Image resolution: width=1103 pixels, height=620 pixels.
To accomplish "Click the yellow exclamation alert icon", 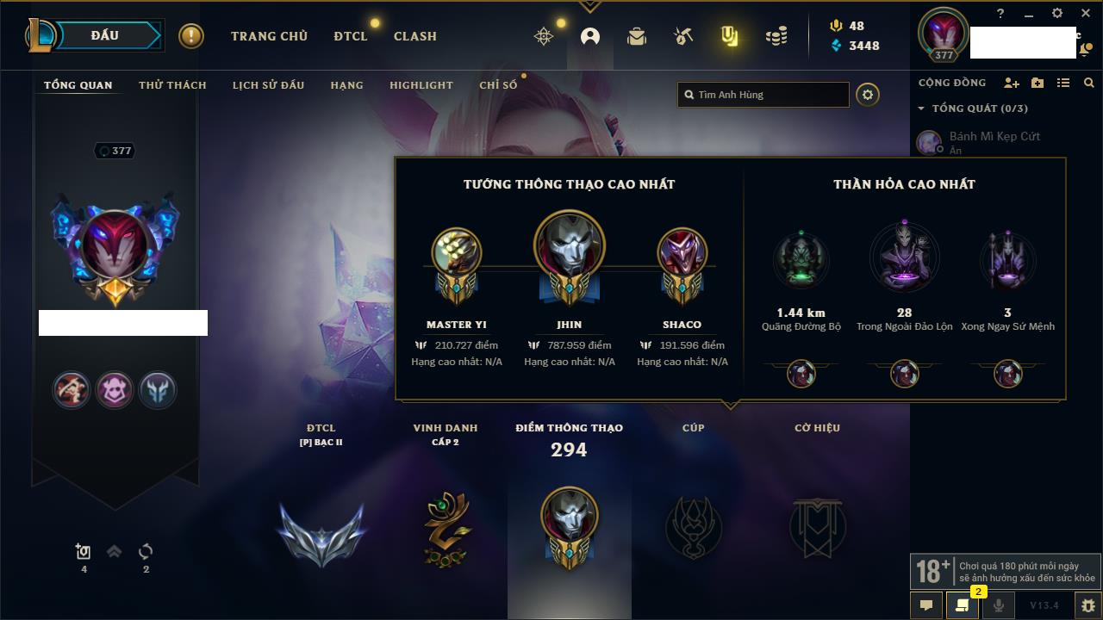I will click(x=191, y=36).
